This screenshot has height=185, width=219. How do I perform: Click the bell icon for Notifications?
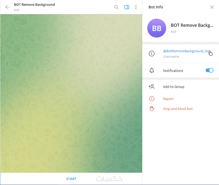(151, 70)
